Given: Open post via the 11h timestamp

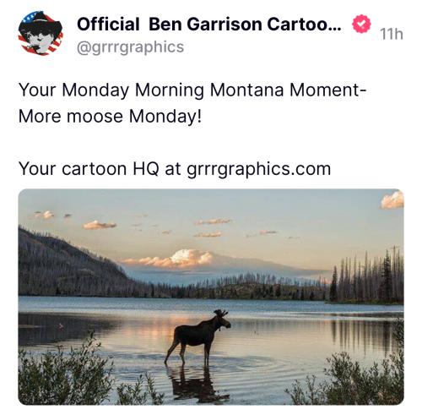Looking at the screenshot, I should 392,35.
